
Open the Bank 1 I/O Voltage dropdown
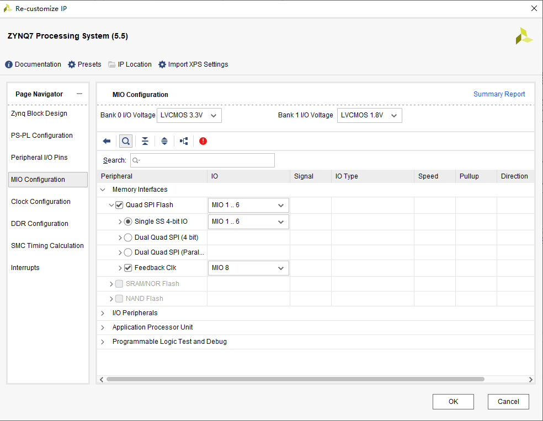click(x=369, y=115)
